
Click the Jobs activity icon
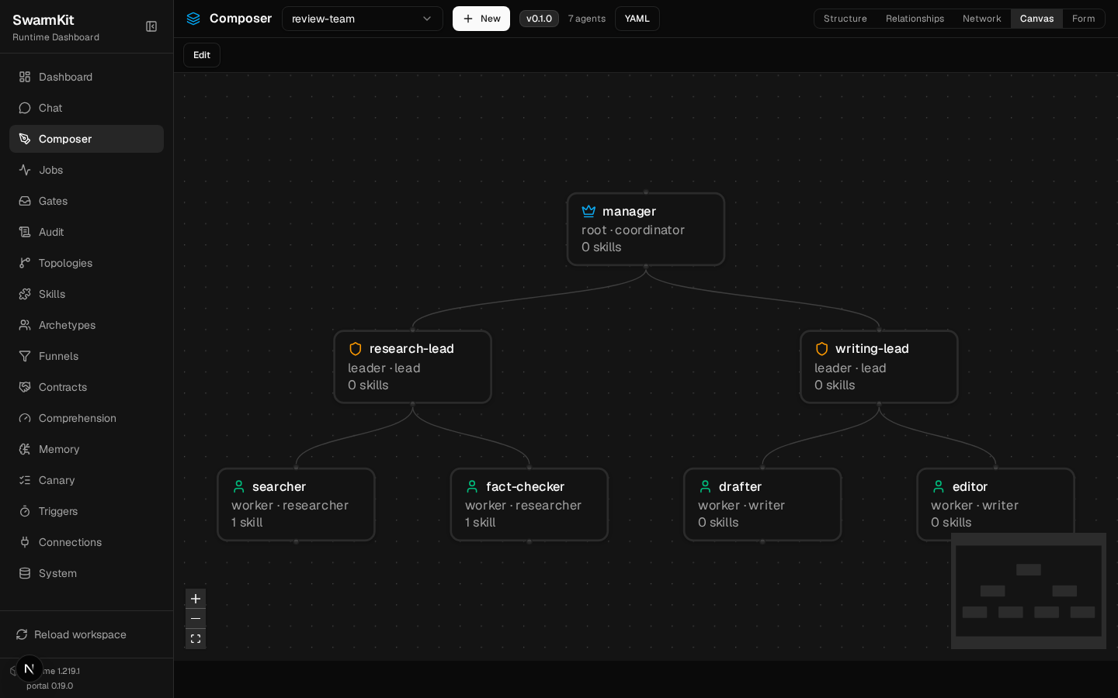(x=25, y=170)
